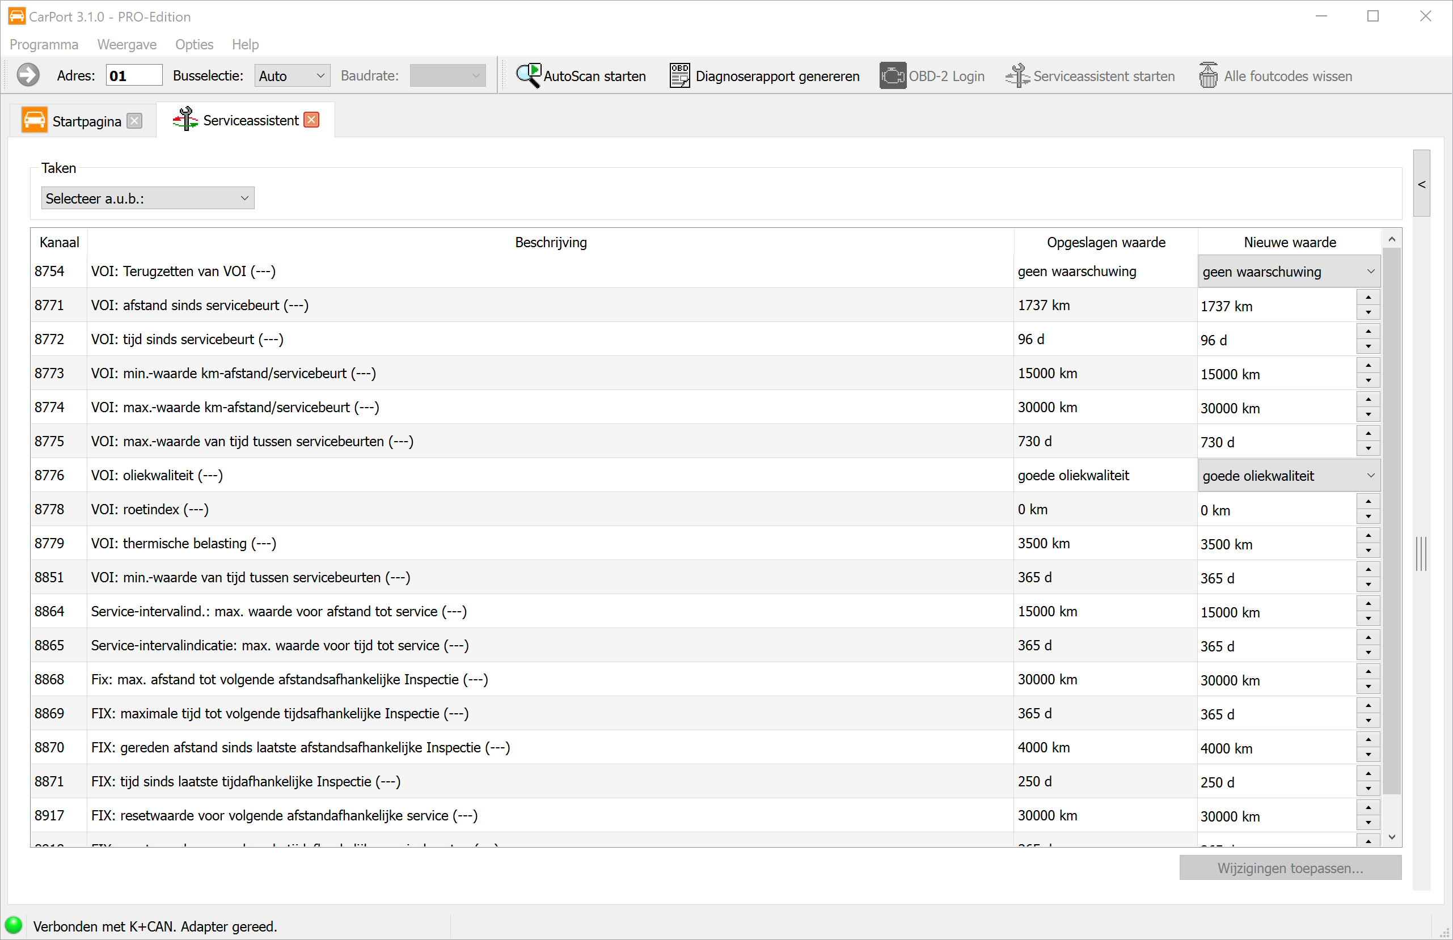Click the Alle foutcodes wissen trash icon
Viewport: 1453px width, 940px height.
(1207, 76)
